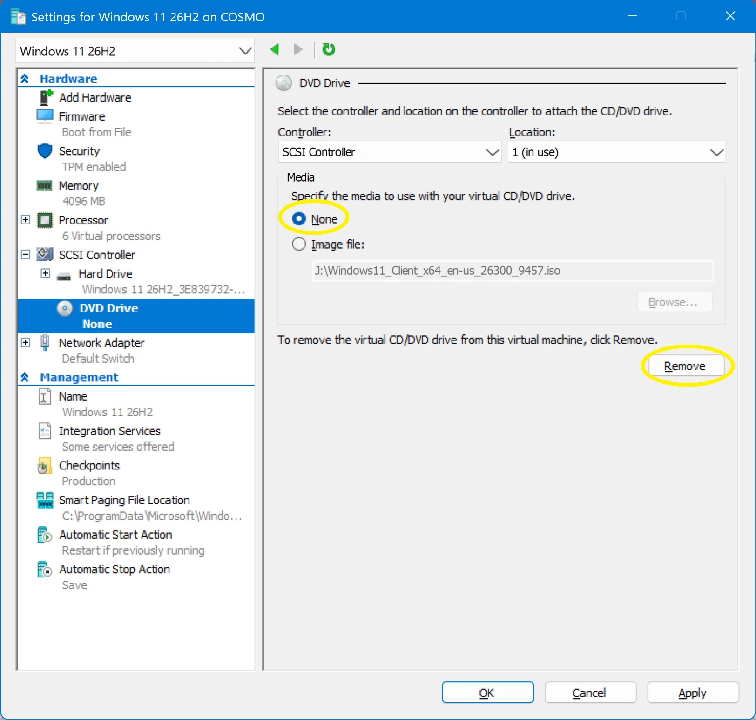Click the Add Hardware icon
Image resolution: width=756 pixels, height=720 pixels.
46,97
